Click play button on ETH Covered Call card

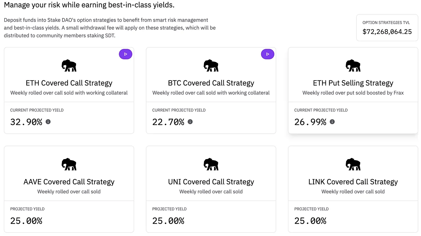pyautogui.click(x=125, y=54)
